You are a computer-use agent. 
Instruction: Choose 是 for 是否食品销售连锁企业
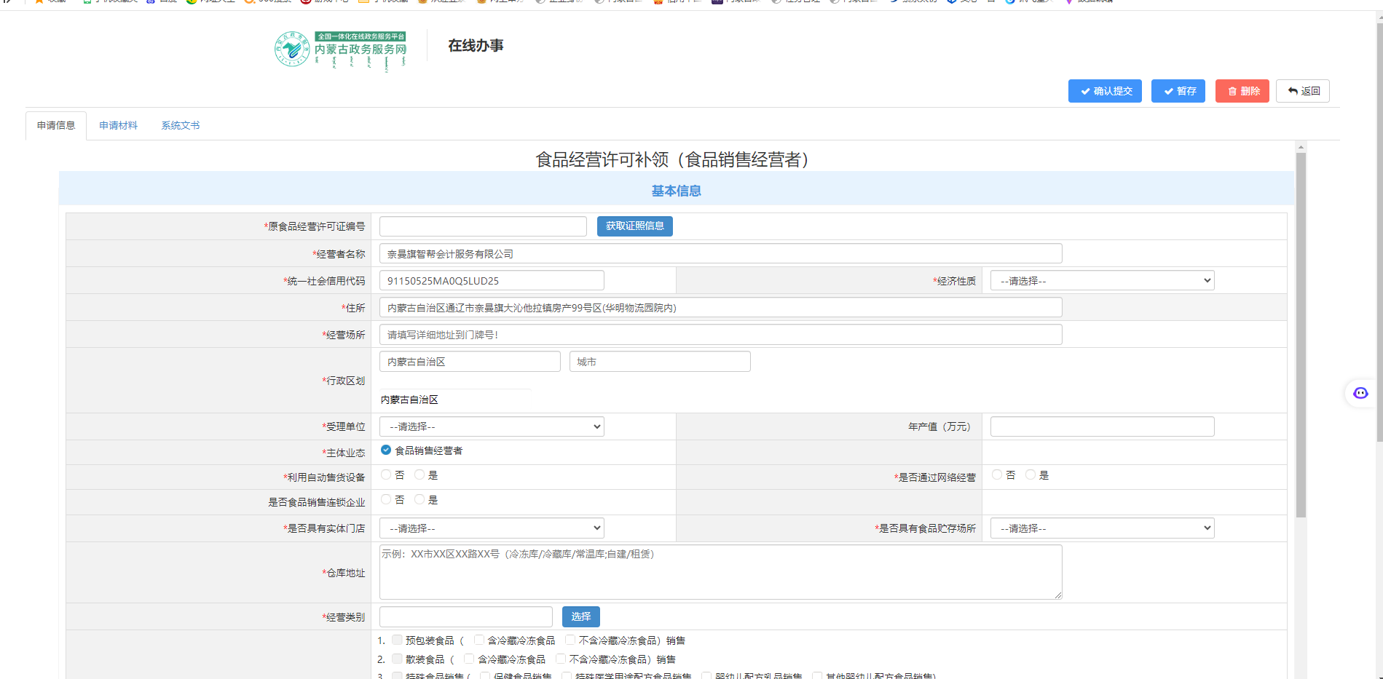point(419,500)
